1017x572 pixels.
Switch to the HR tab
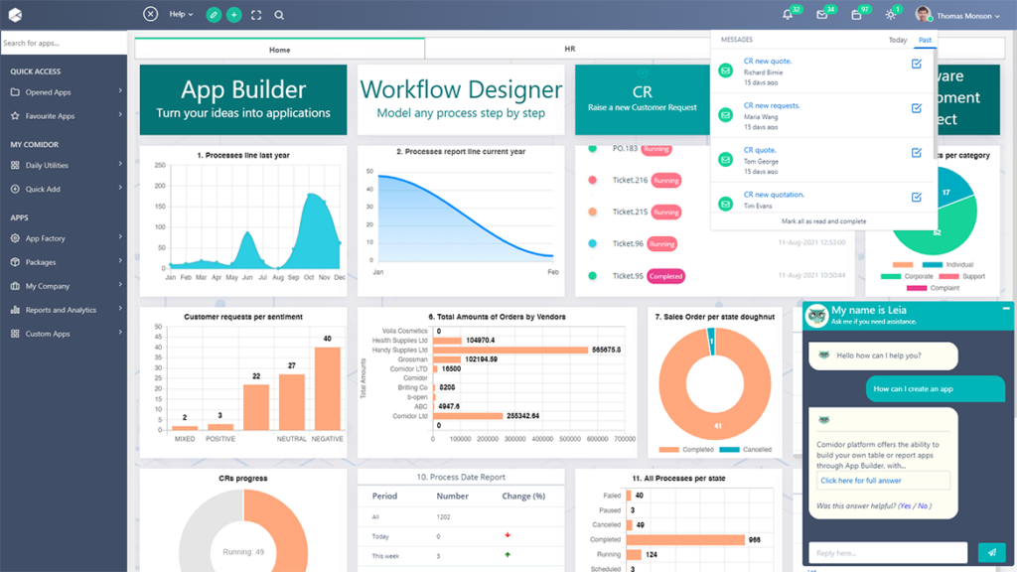click(569, 49)
